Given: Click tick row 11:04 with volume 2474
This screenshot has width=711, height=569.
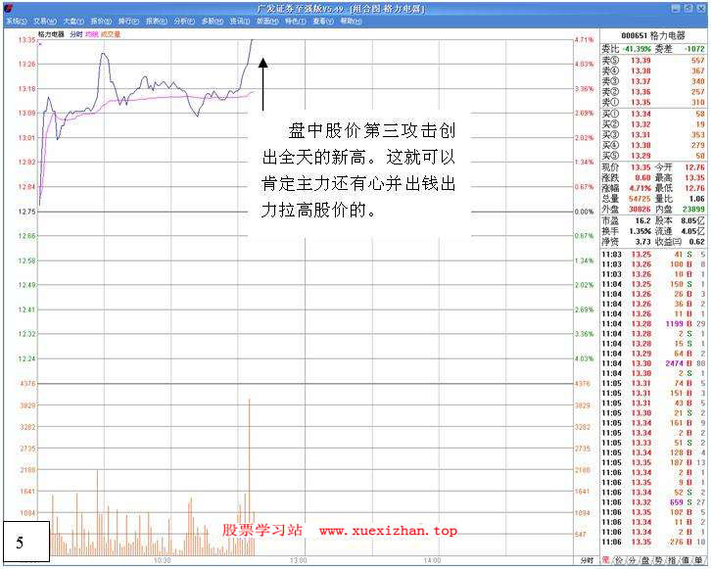Looking at the screenshot, I should click(x=653, y=363).
